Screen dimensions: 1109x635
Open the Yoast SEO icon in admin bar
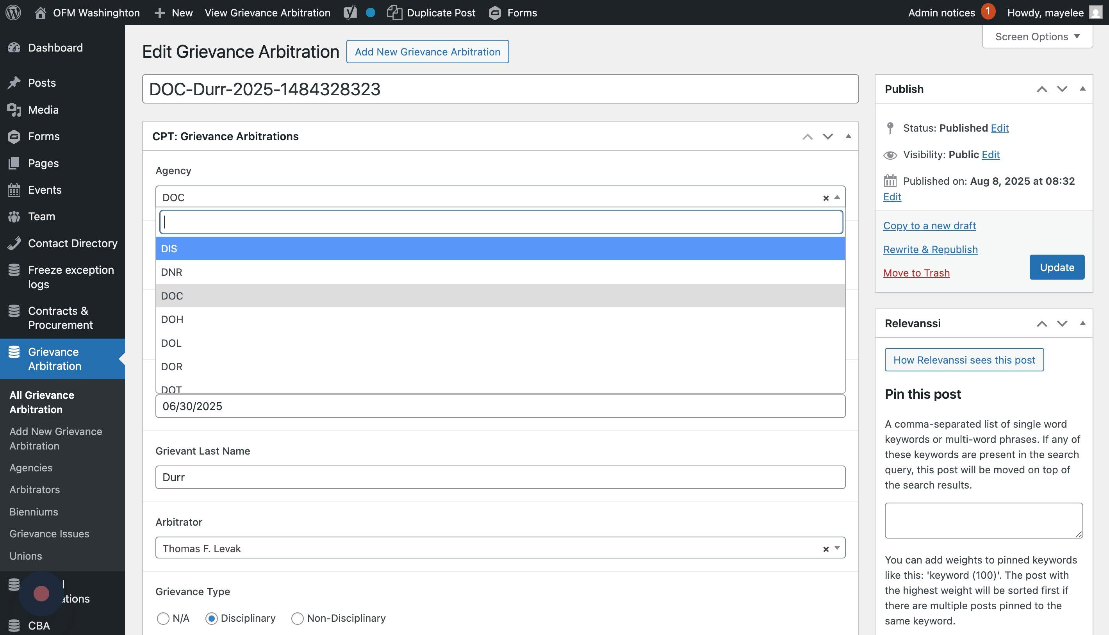click(350, 12)
